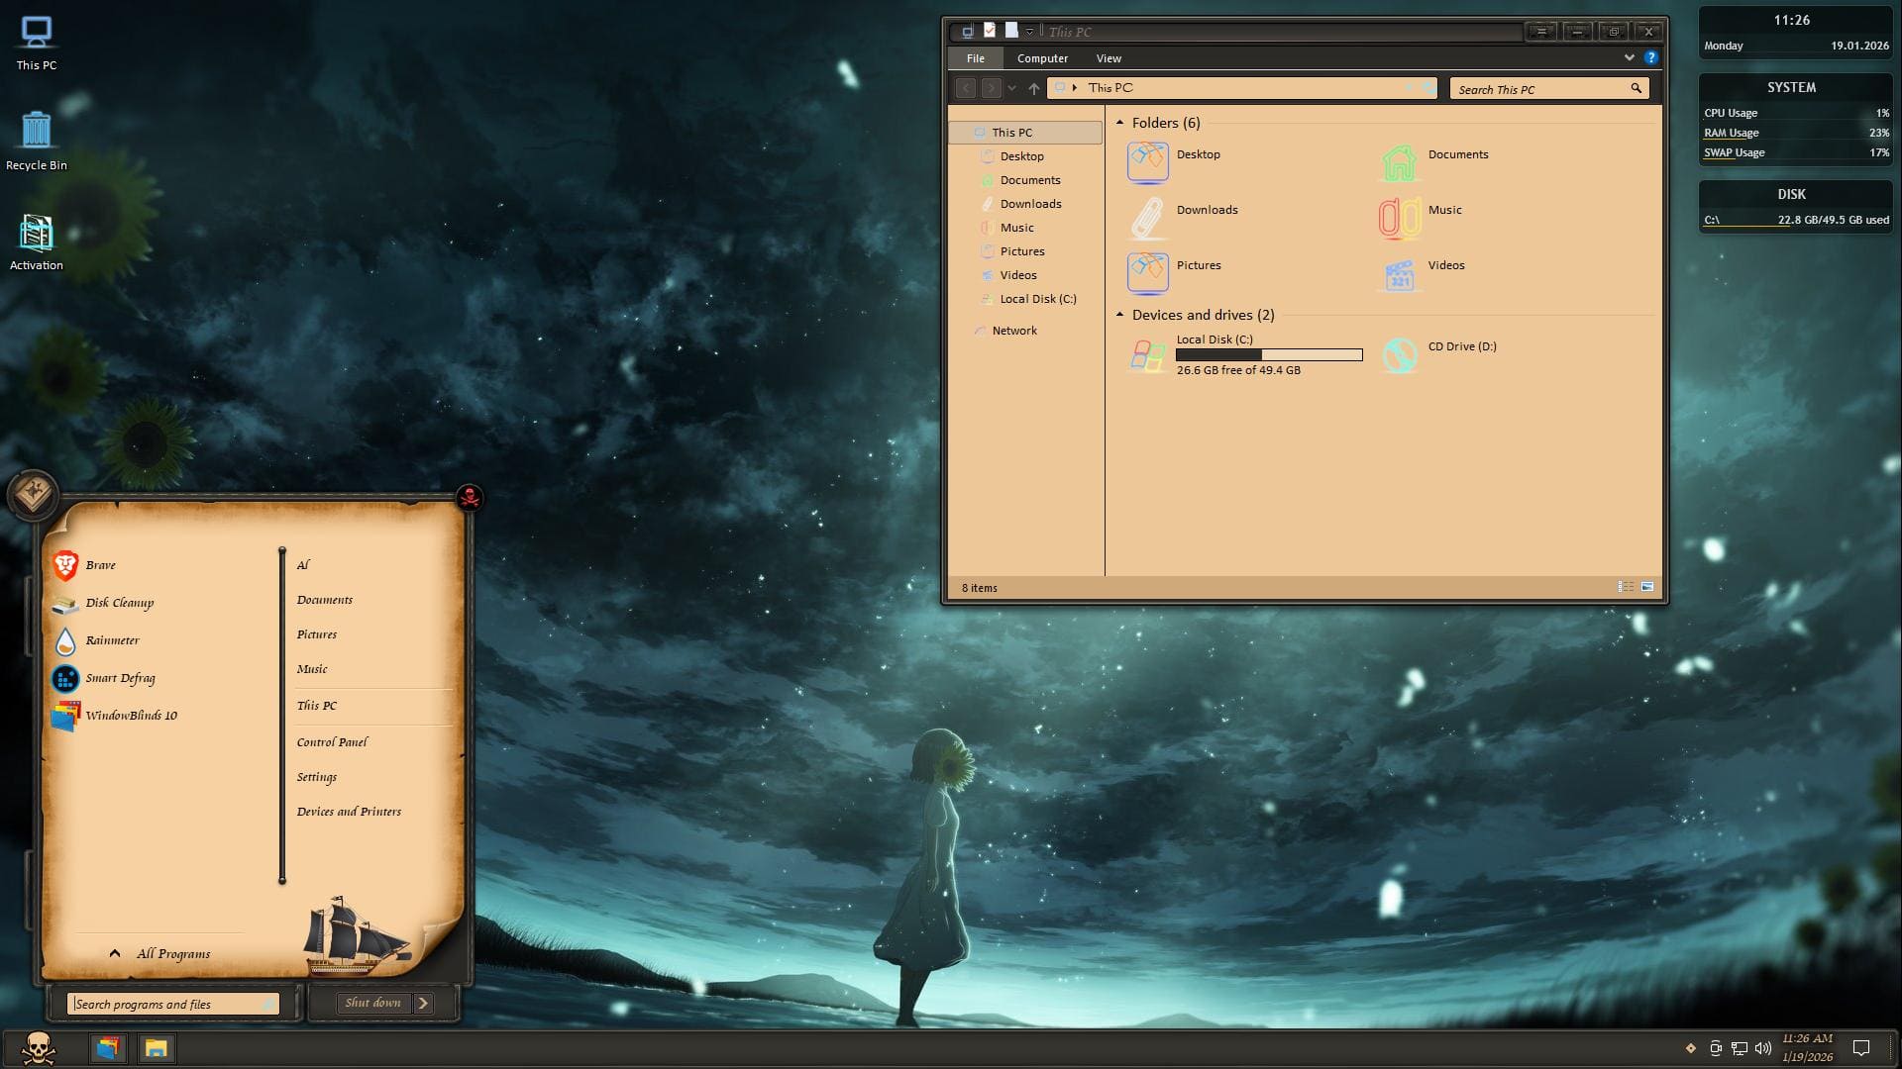This screenshot has width=1902, height=1069.
Task: Open the File menu tab
Action: pyautogui.click(x=976, y=58)
